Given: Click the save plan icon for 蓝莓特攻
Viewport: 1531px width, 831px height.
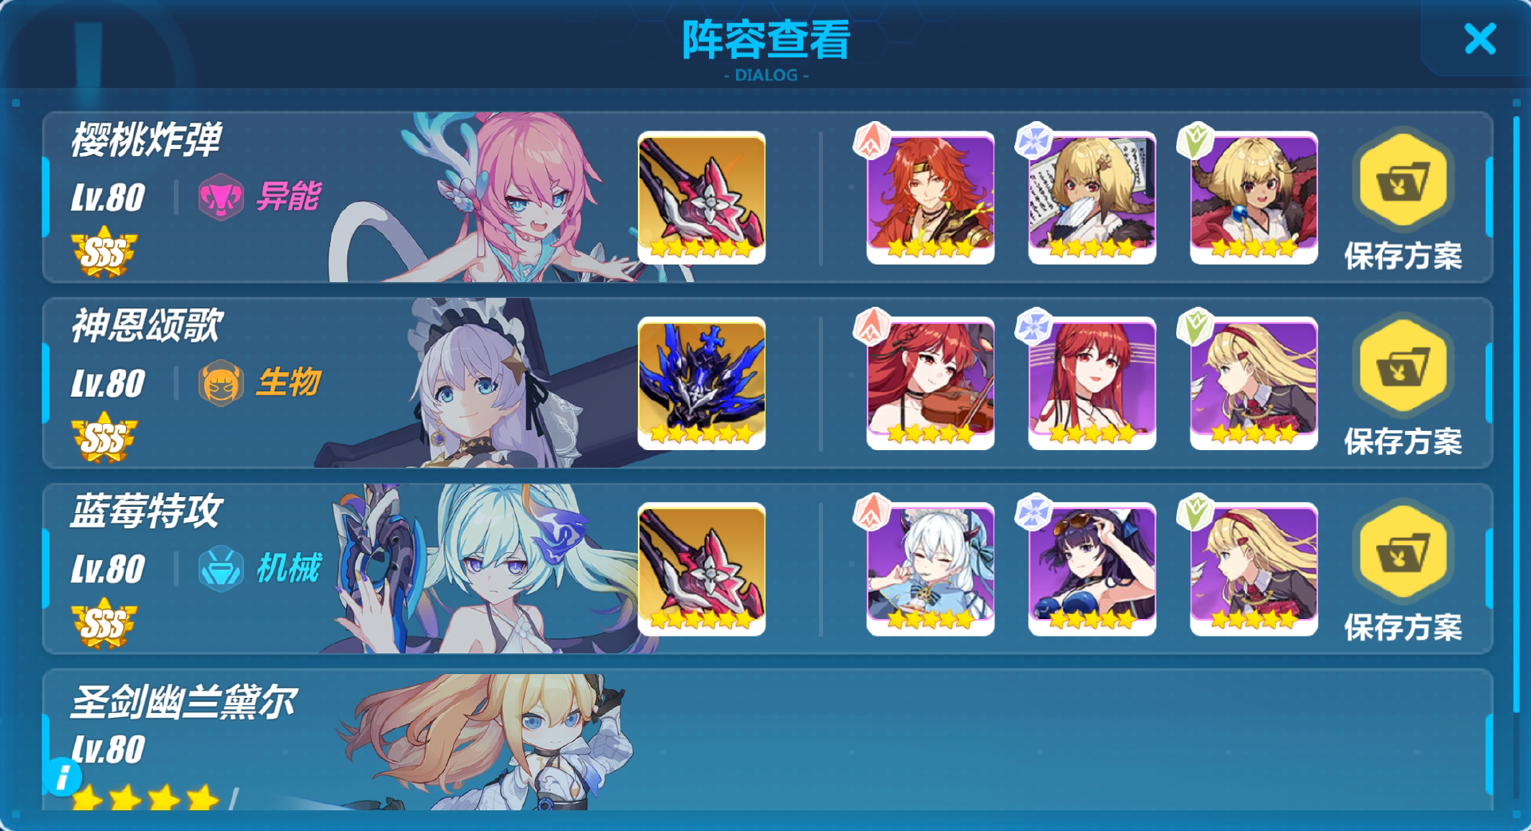Looking at the screenshot, I should [x=1403, y=553].
